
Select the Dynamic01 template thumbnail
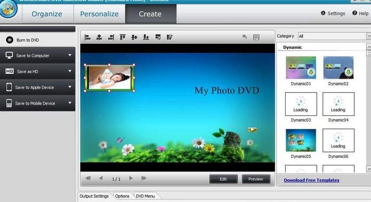tap(301, 68)
